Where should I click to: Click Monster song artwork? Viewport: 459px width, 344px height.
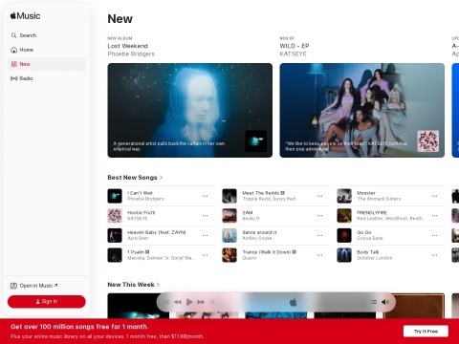[x=344, y=196]
